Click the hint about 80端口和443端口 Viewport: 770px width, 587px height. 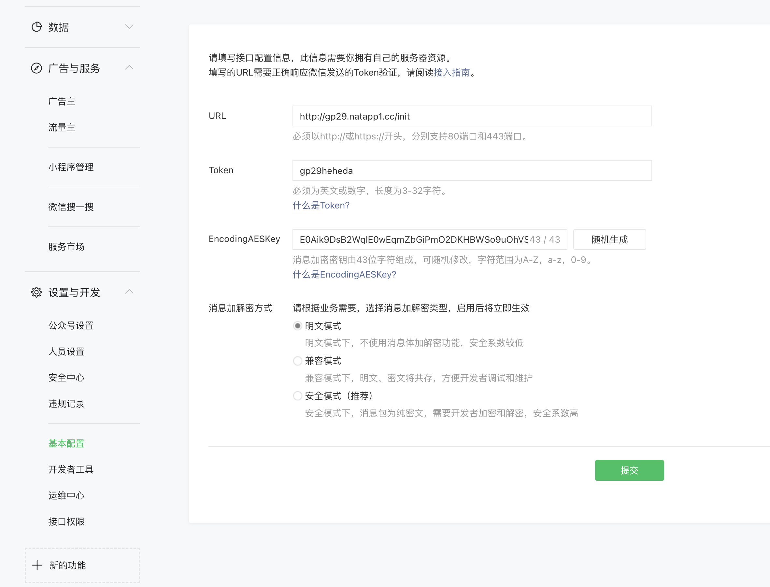coord(411,136)
